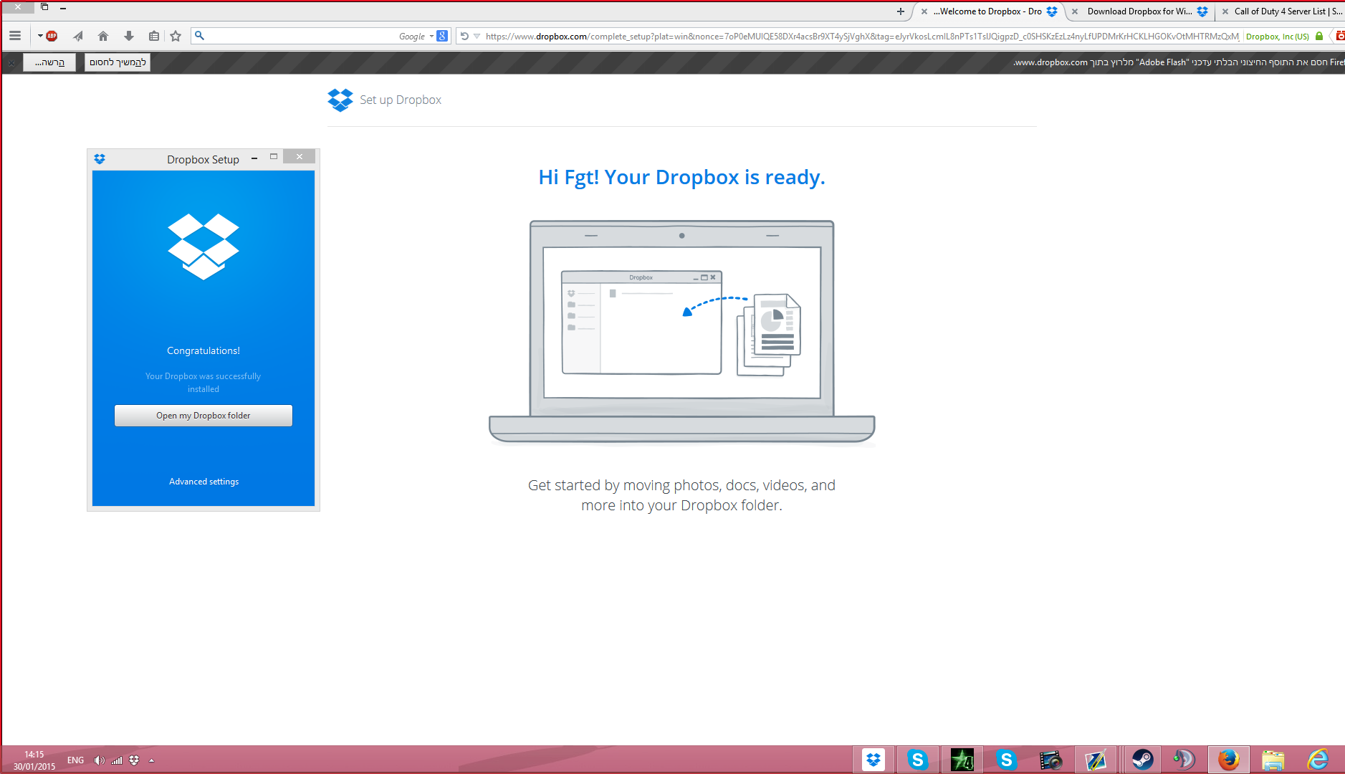Click Open my Dropbox folder button
Viewport: 1345px width, 774px height.
click(x=204, y=416)
